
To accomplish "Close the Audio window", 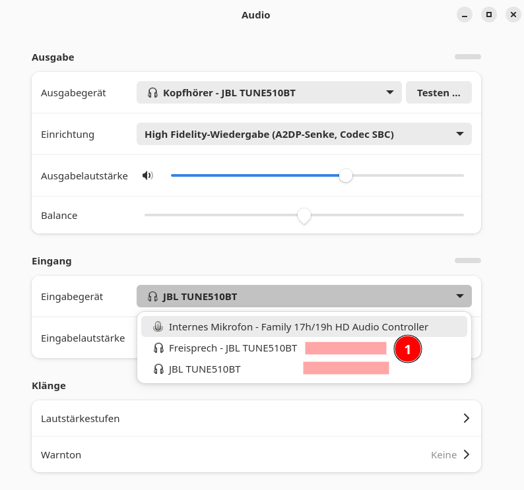I will click(513, 15).
